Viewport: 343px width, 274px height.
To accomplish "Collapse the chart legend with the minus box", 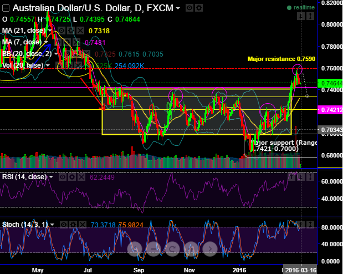I will (6, 8).
